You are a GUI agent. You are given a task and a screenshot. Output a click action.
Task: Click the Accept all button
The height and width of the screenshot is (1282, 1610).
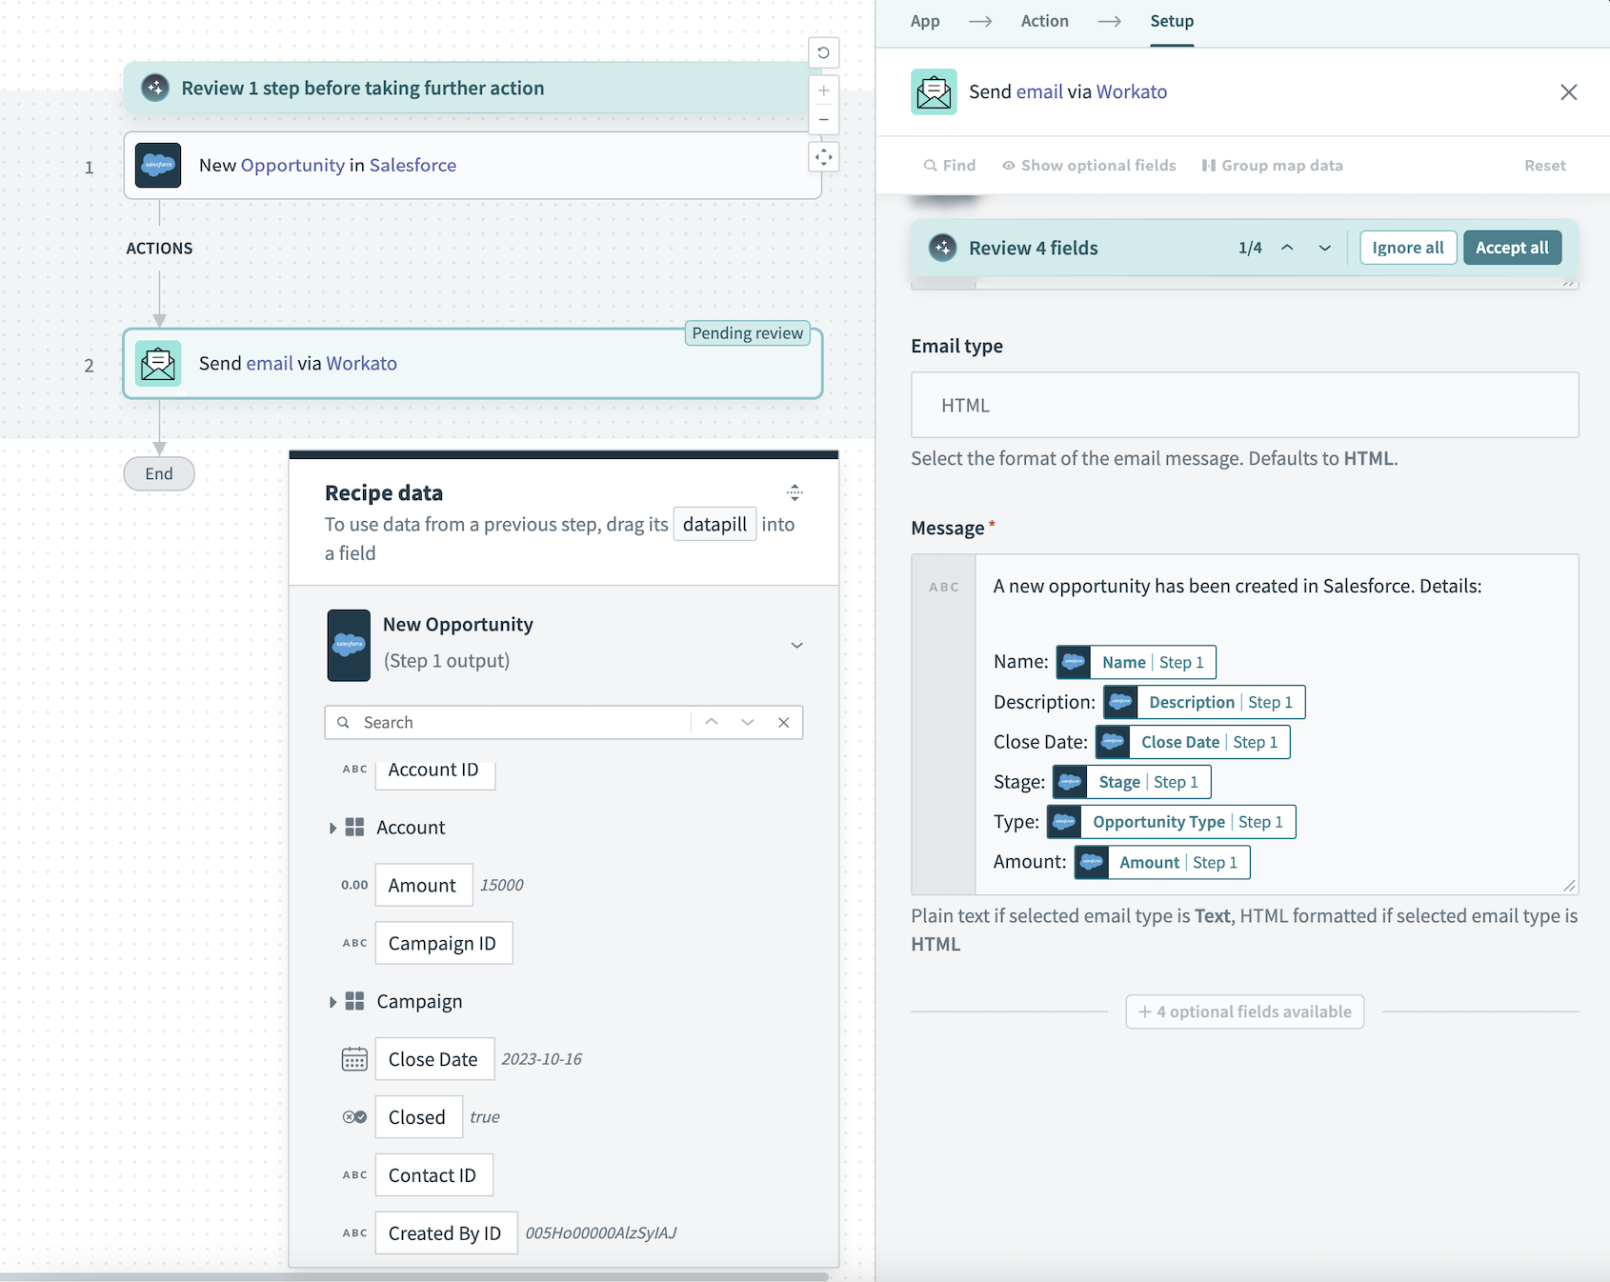click(x=1512, y=247)
